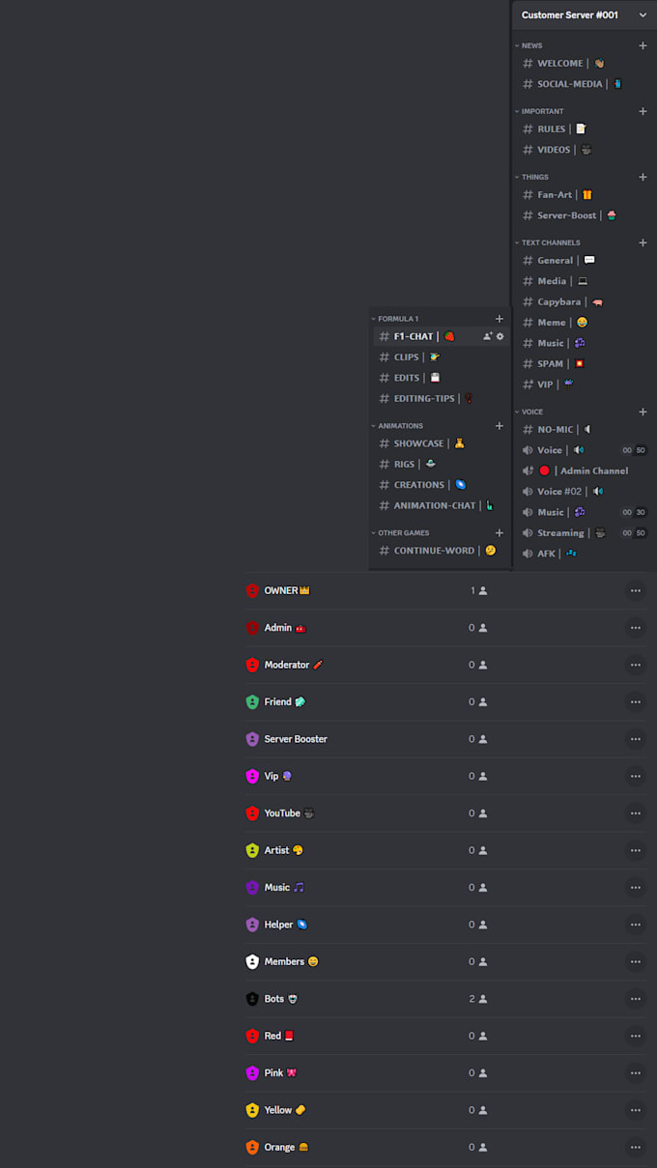Click the member count on the OWNER role
Viewport: 657px width, 1168px height.
(x=475, y=590)
